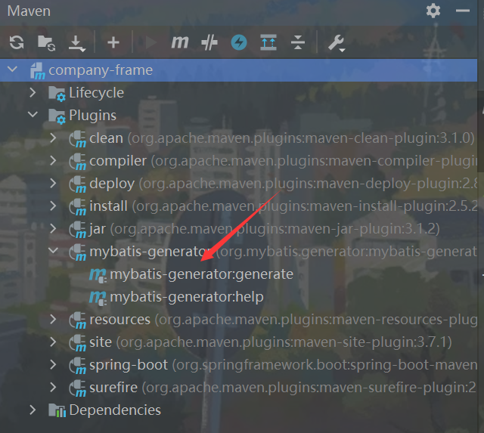Expand the install plugin node

[x=53, y=206]
